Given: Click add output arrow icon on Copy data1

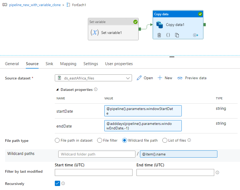Looking at the screenshot, I should pyautogui.click(x=196, y=35).
